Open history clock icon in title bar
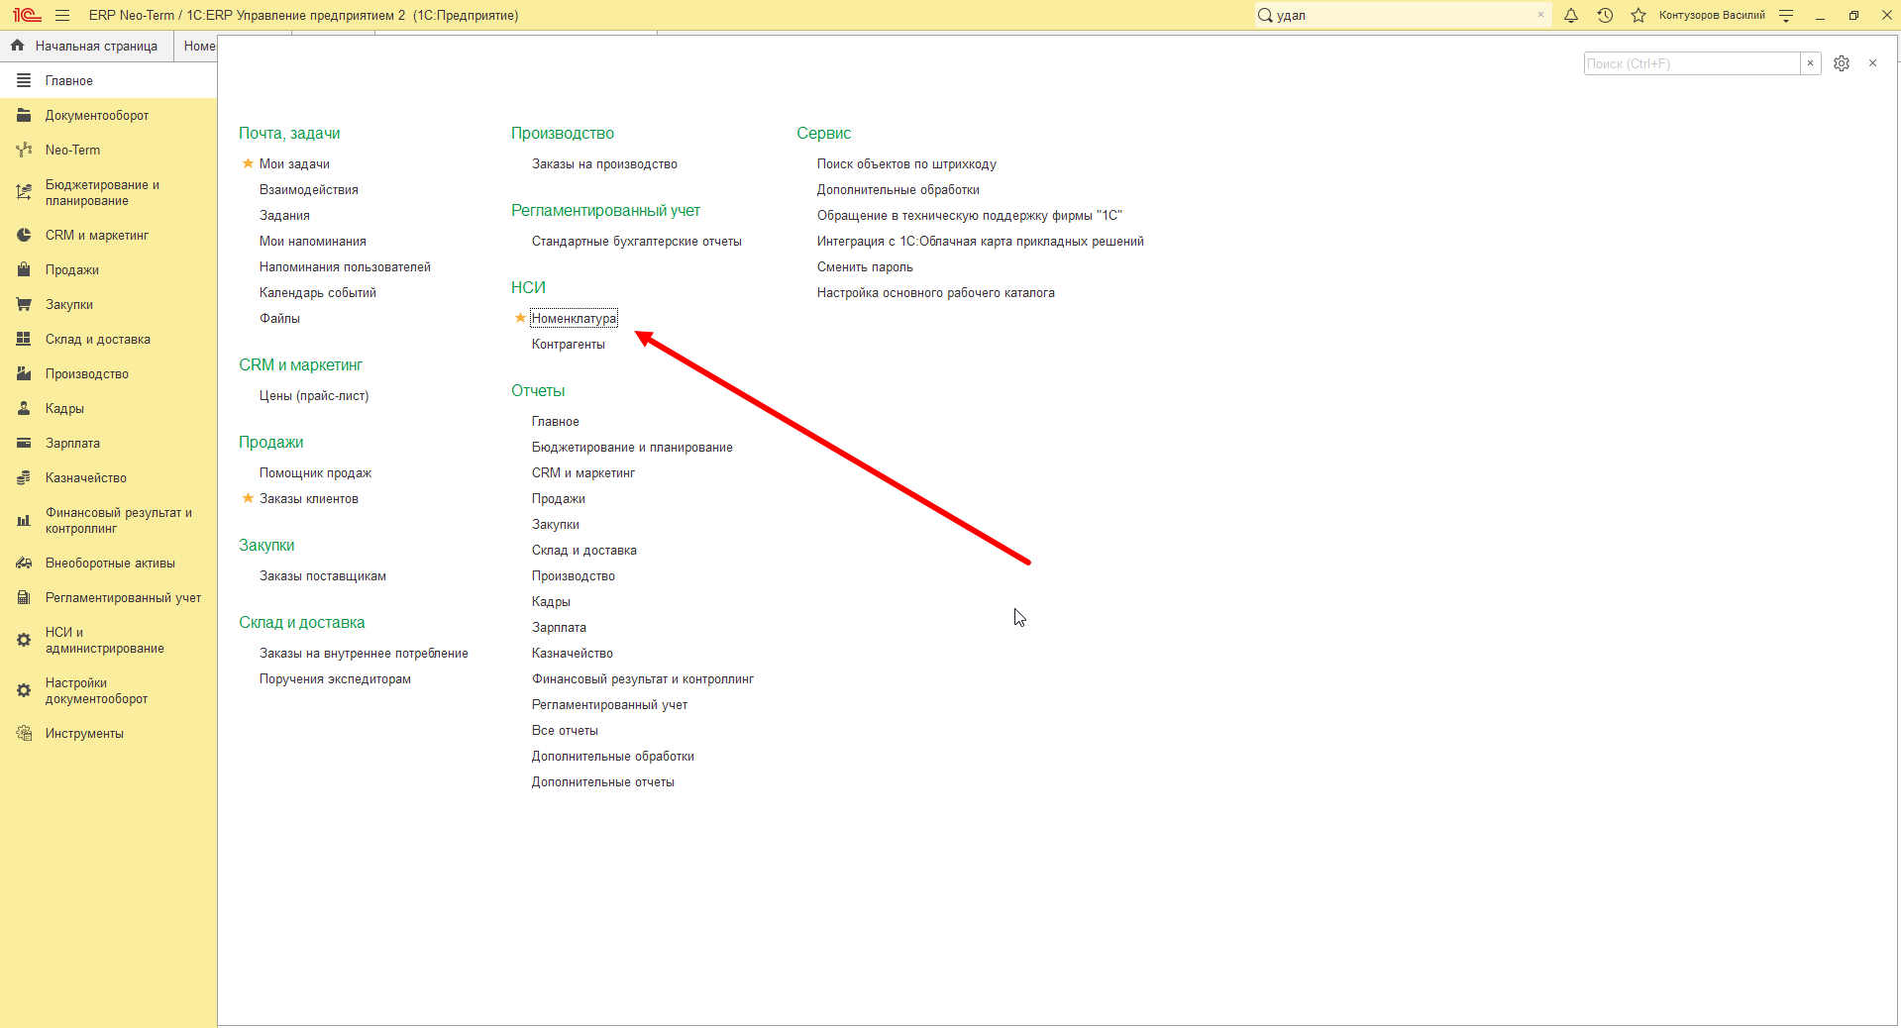 point(1605,15)
